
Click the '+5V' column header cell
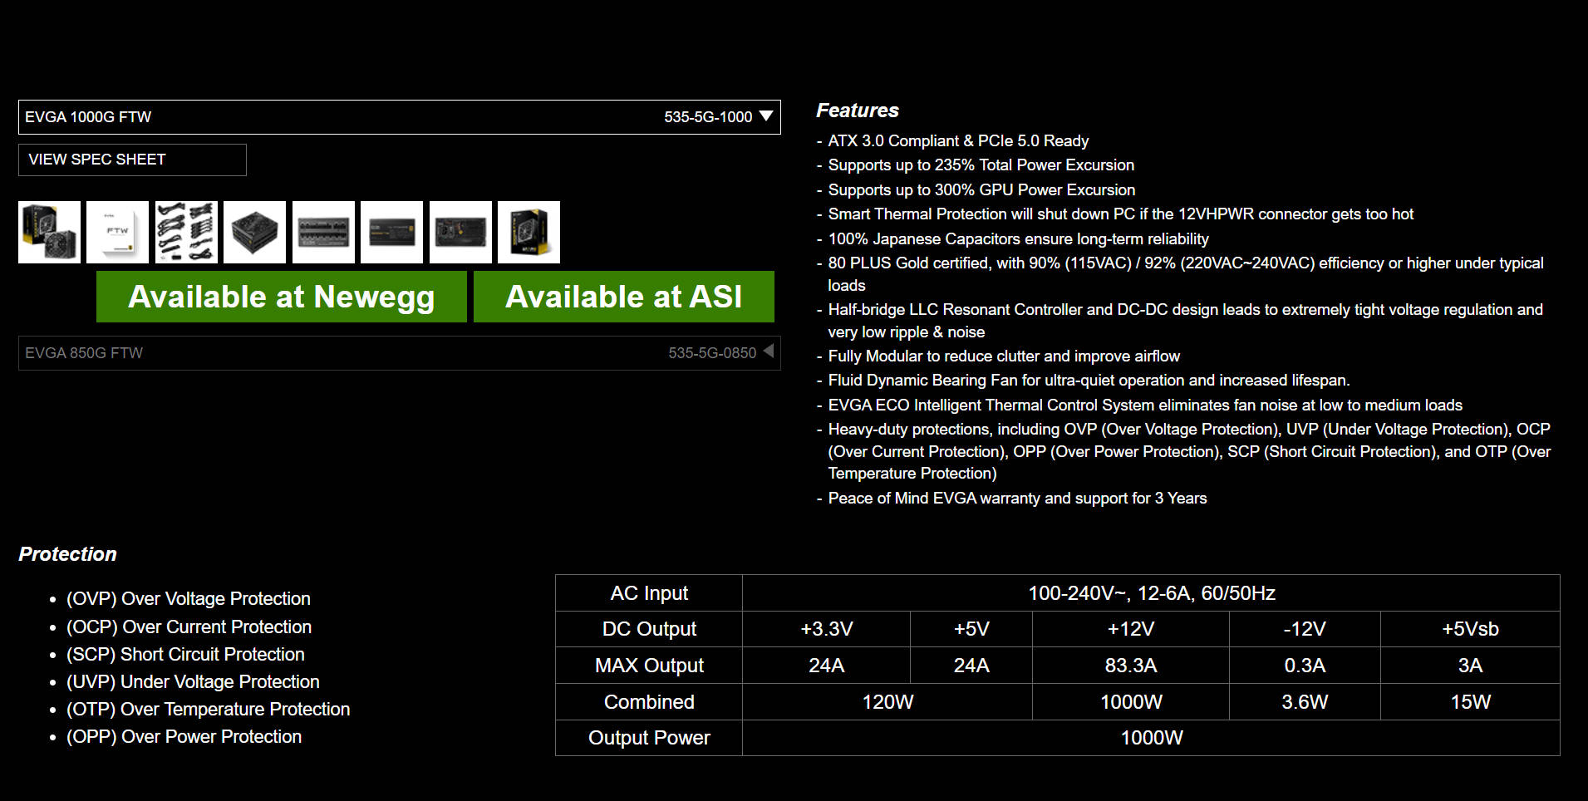click(x=971, y=629)
